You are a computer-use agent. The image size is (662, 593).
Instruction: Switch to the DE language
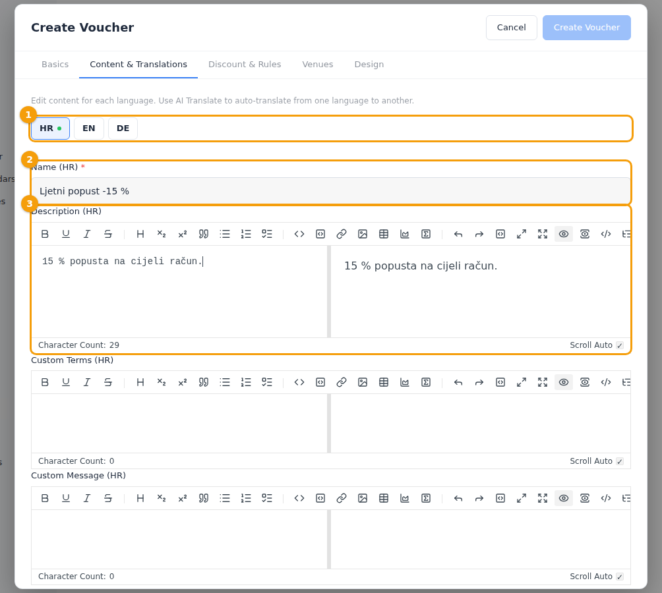(x=123, y=128)
